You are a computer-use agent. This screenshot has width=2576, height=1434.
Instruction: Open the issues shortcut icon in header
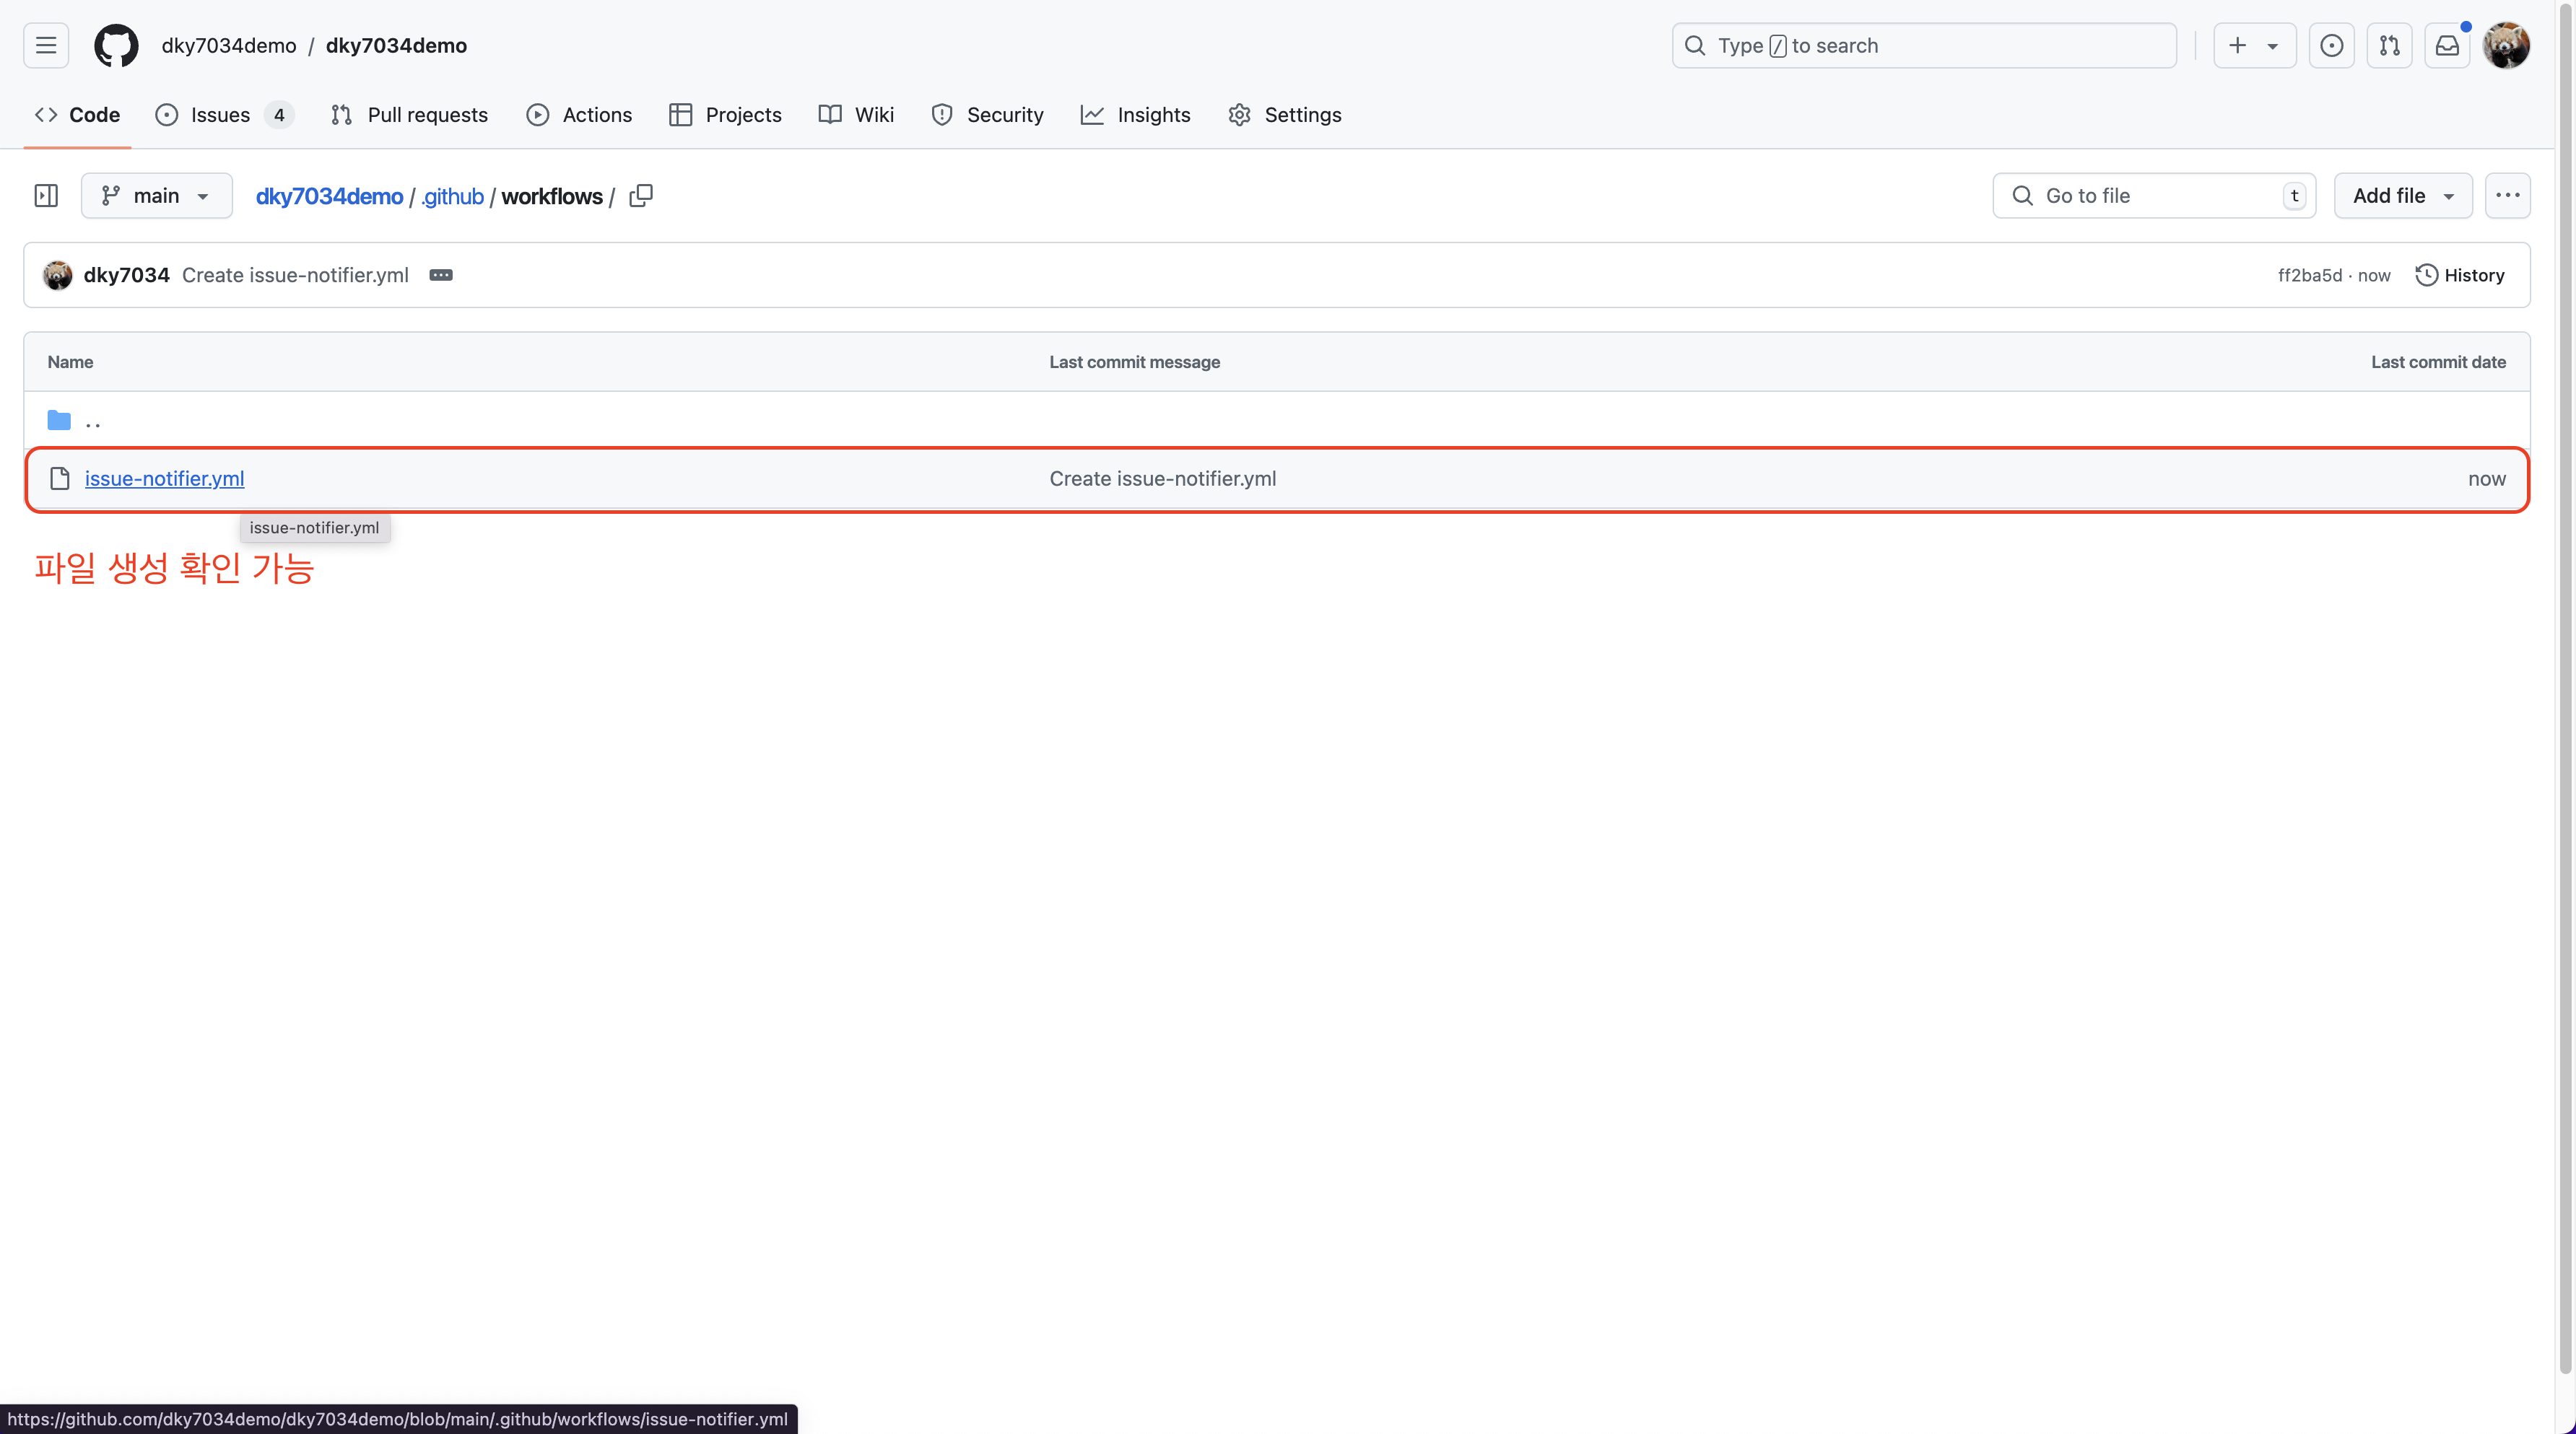tap(2331, 45)
